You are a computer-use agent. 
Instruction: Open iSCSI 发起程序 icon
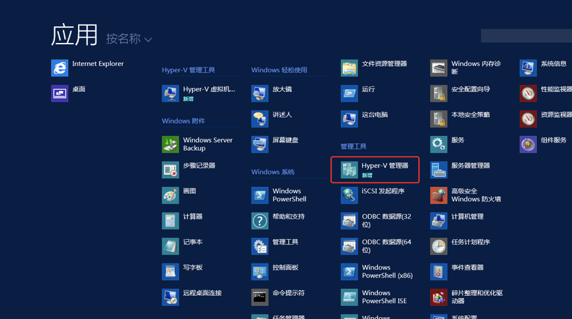tap(349, 195)
